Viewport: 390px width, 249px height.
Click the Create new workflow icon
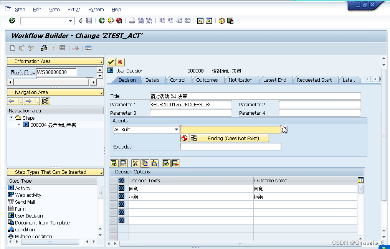[12, 48]
